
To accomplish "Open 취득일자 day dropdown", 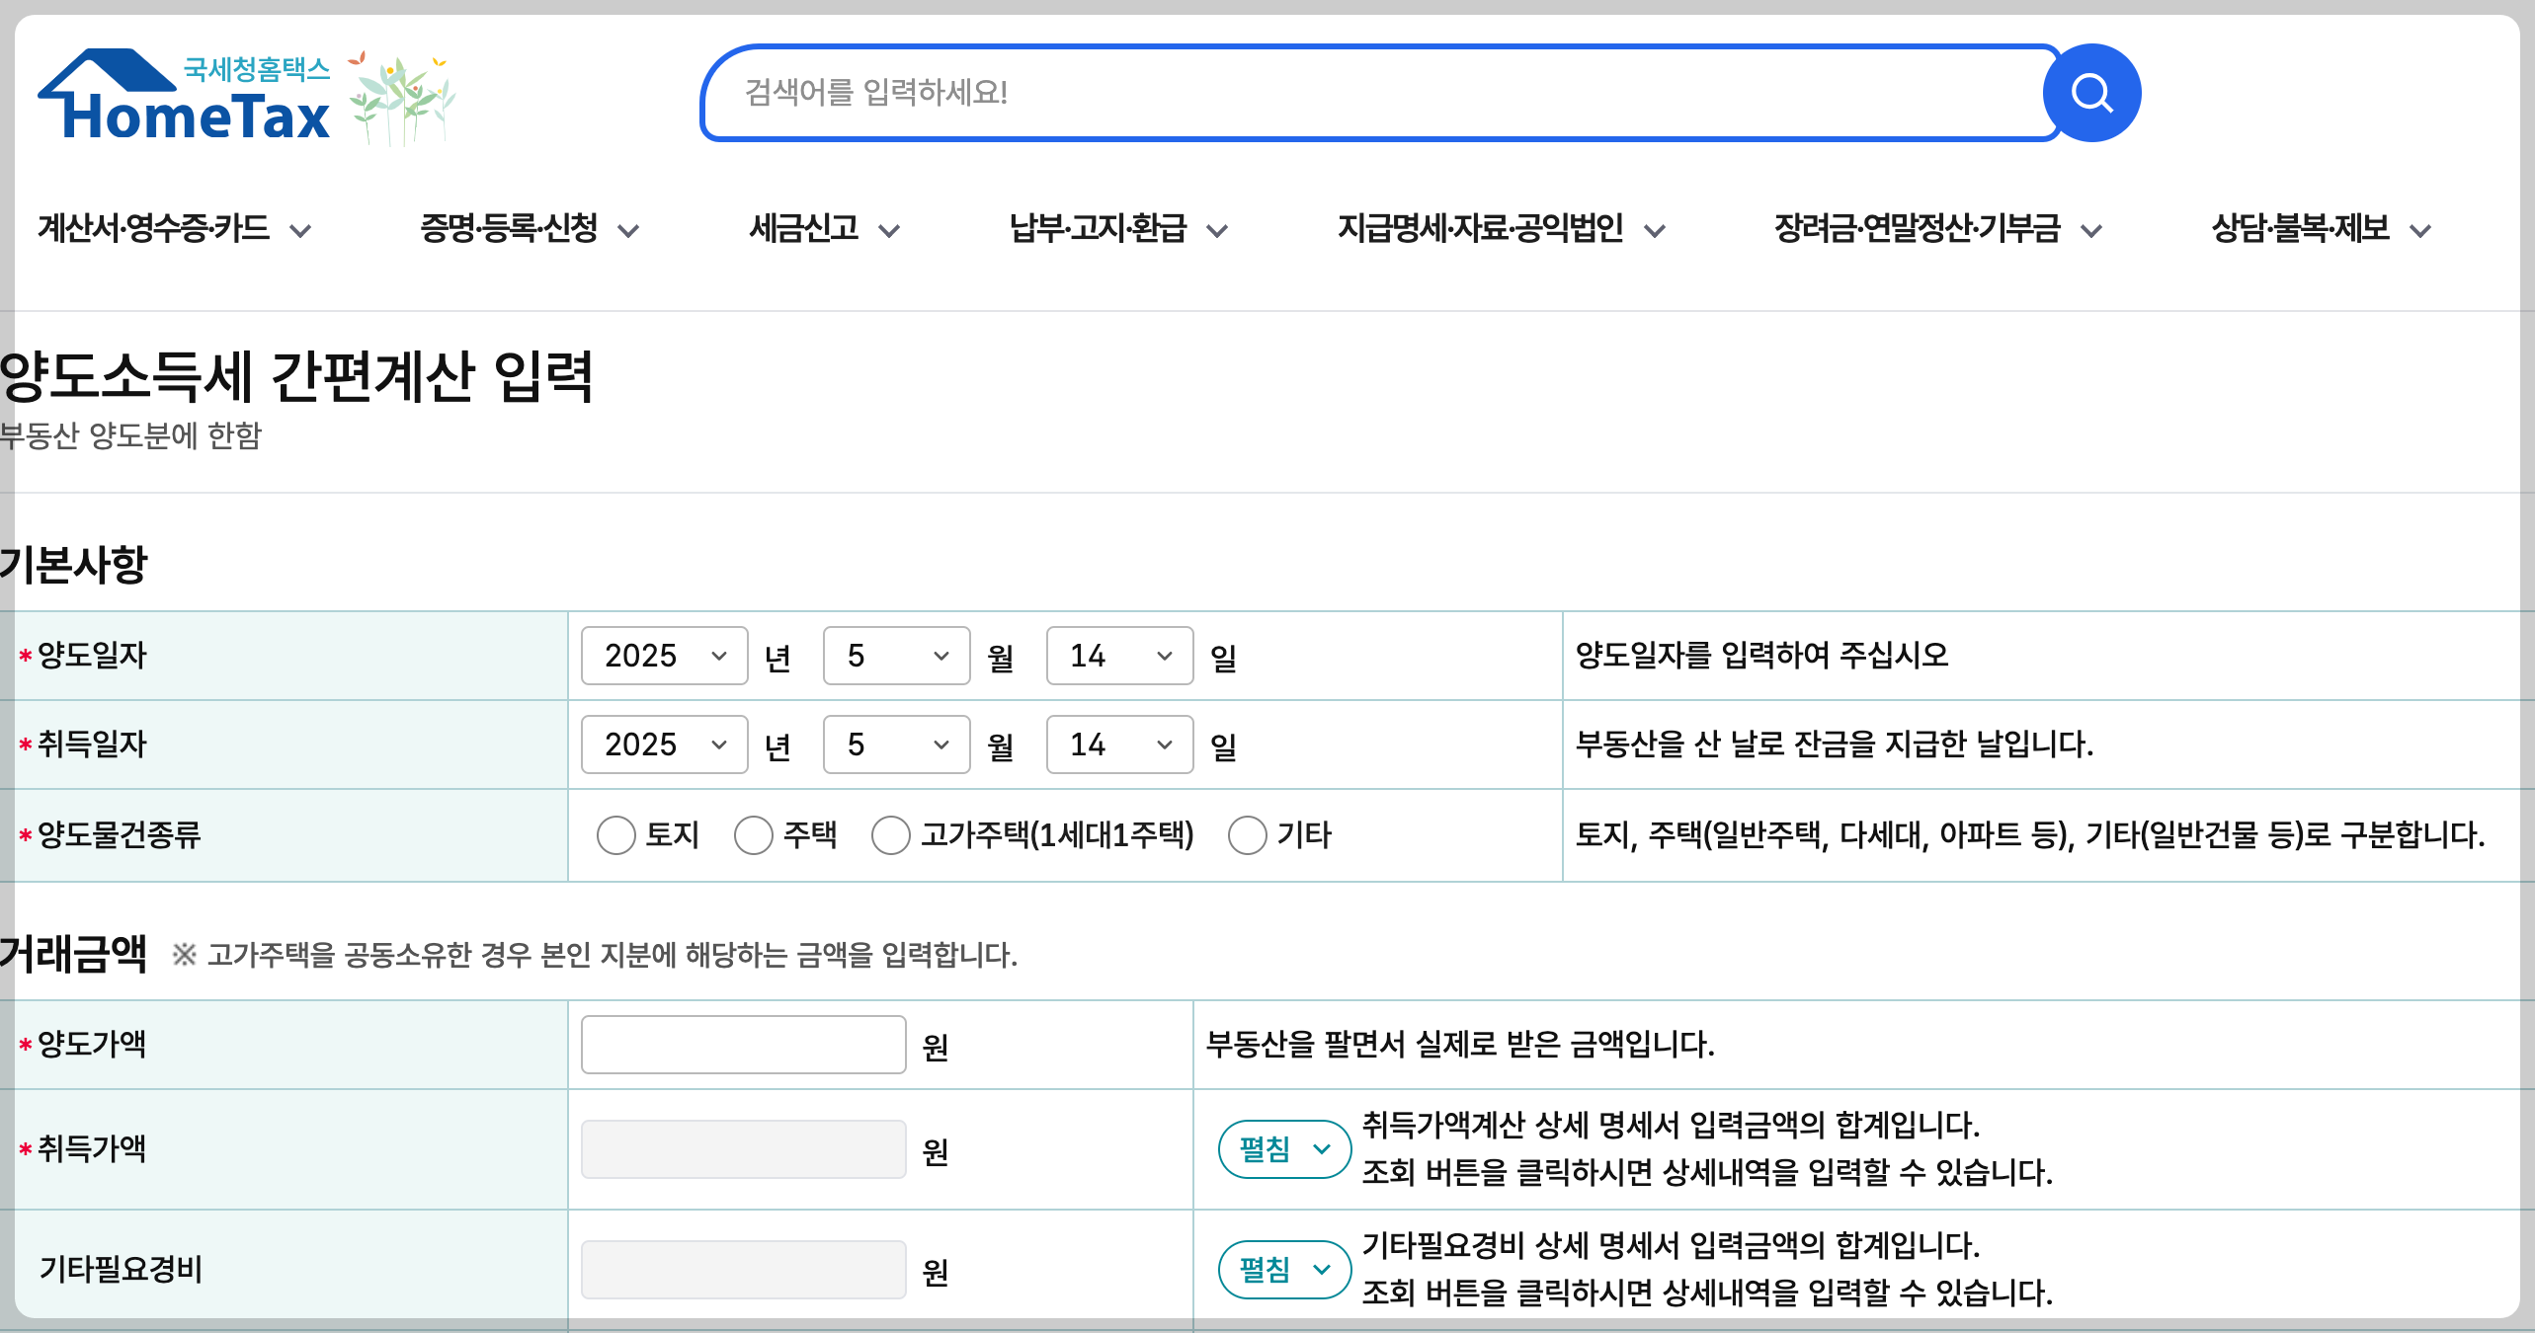I will pyautogui.click(x=1119, y=745).
